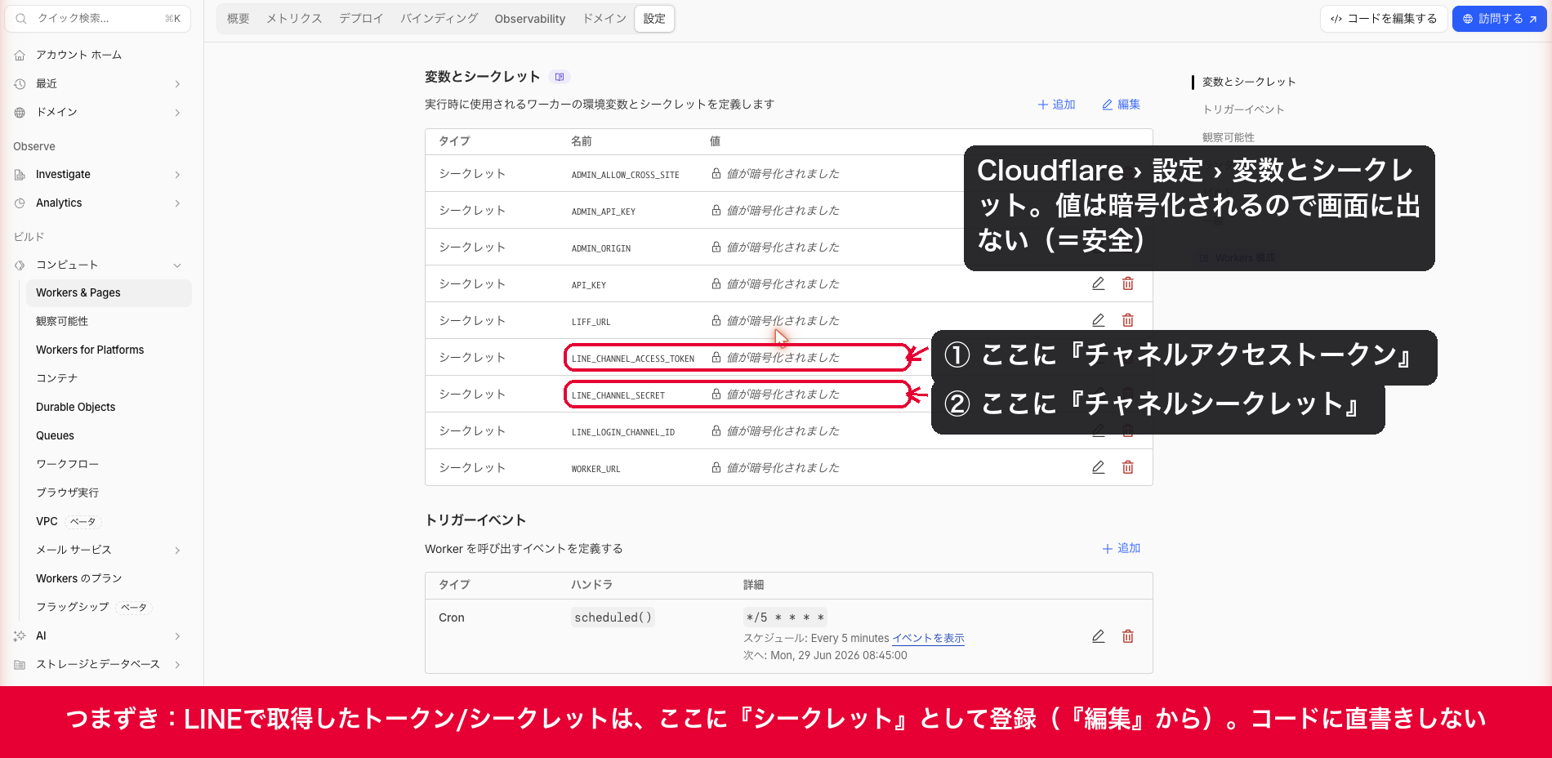Focus the クイック検索 input field
This screenshot has height=758, width=1552.
[98, 18]
